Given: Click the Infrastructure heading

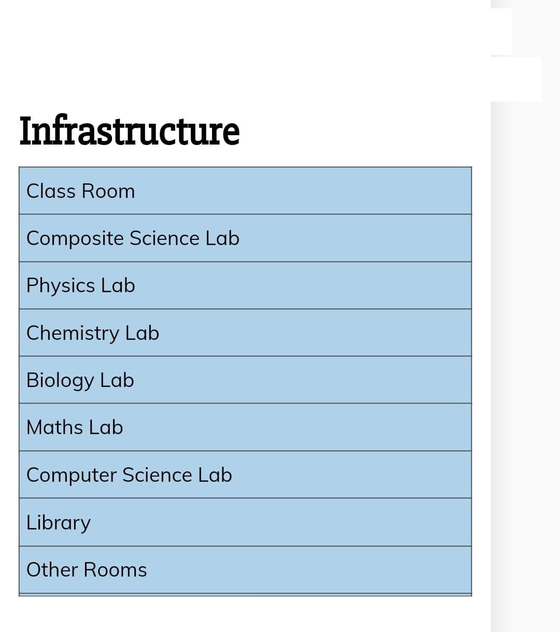Looking at the screenshot, I should (130, 131).
